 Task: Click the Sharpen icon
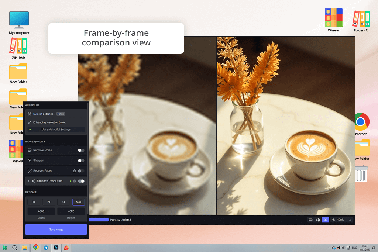tap(30, 160)
